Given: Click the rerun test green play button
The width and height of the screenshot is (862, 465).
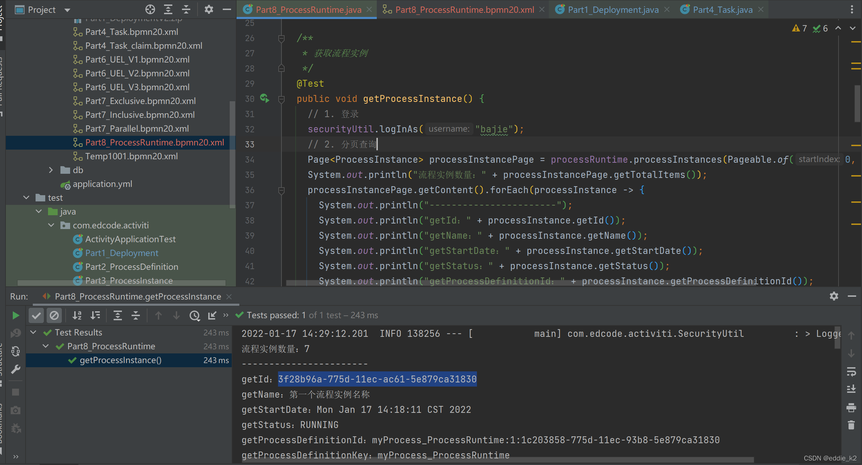Looking at the screenshot, I should 16,315.
